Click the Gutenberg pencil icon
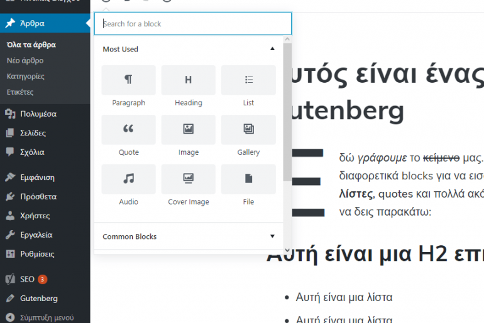 click(x=10, y=299)
